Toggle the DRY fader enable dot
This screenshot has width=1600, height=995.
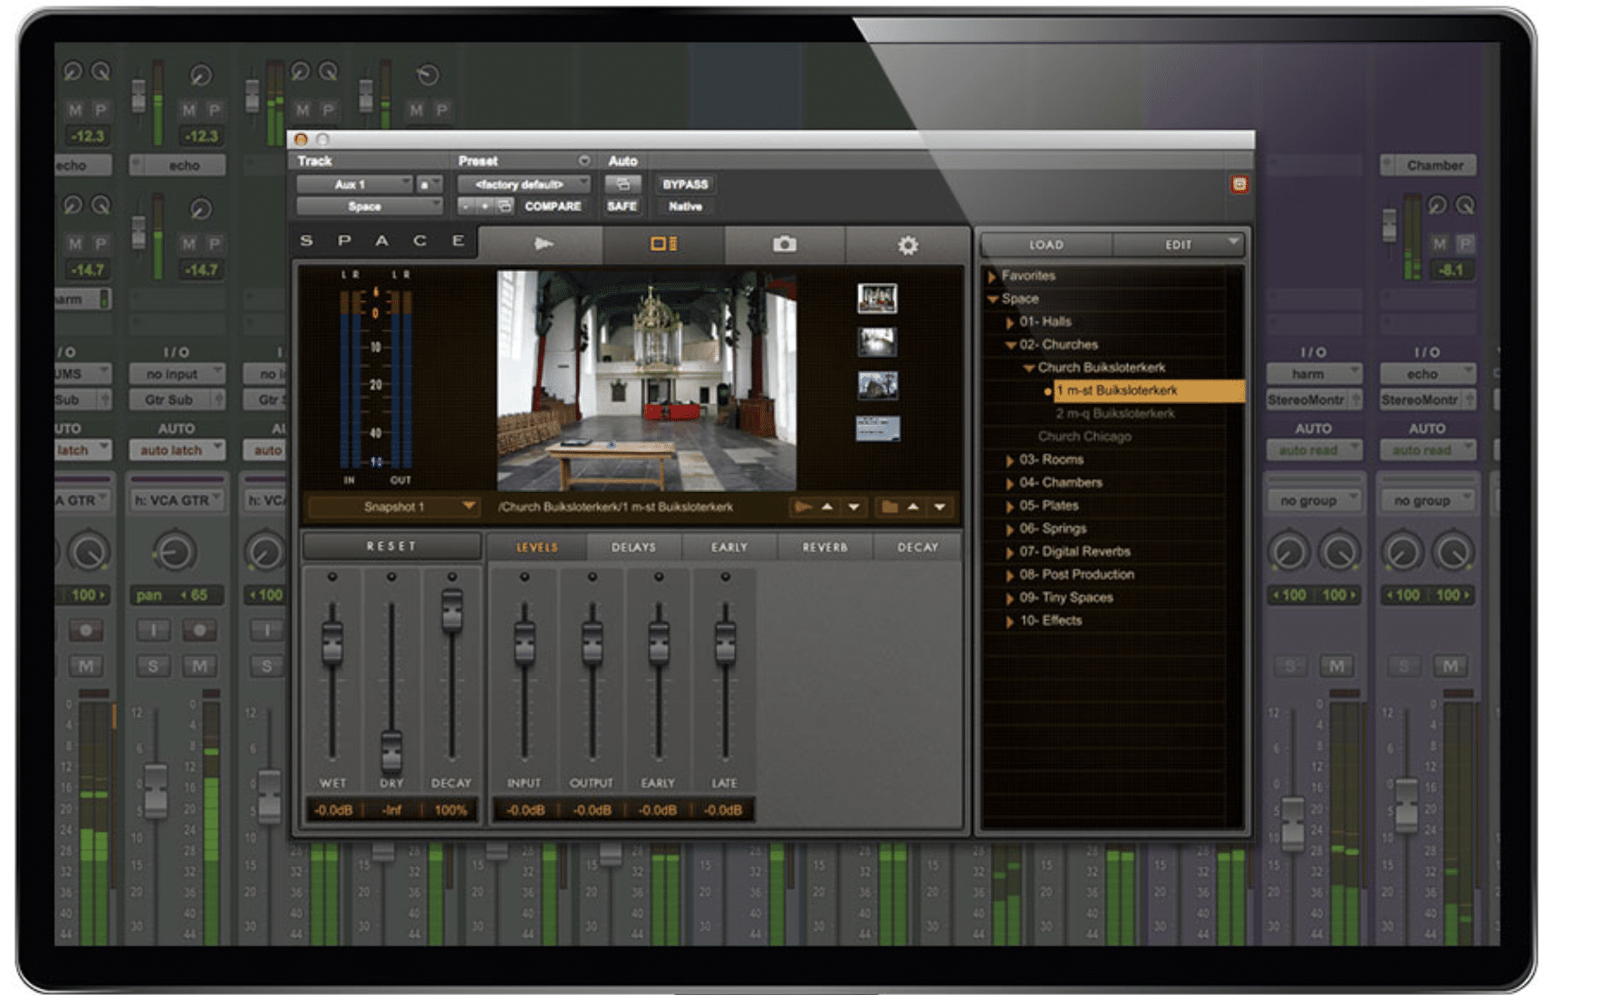[x=391, y=576]
